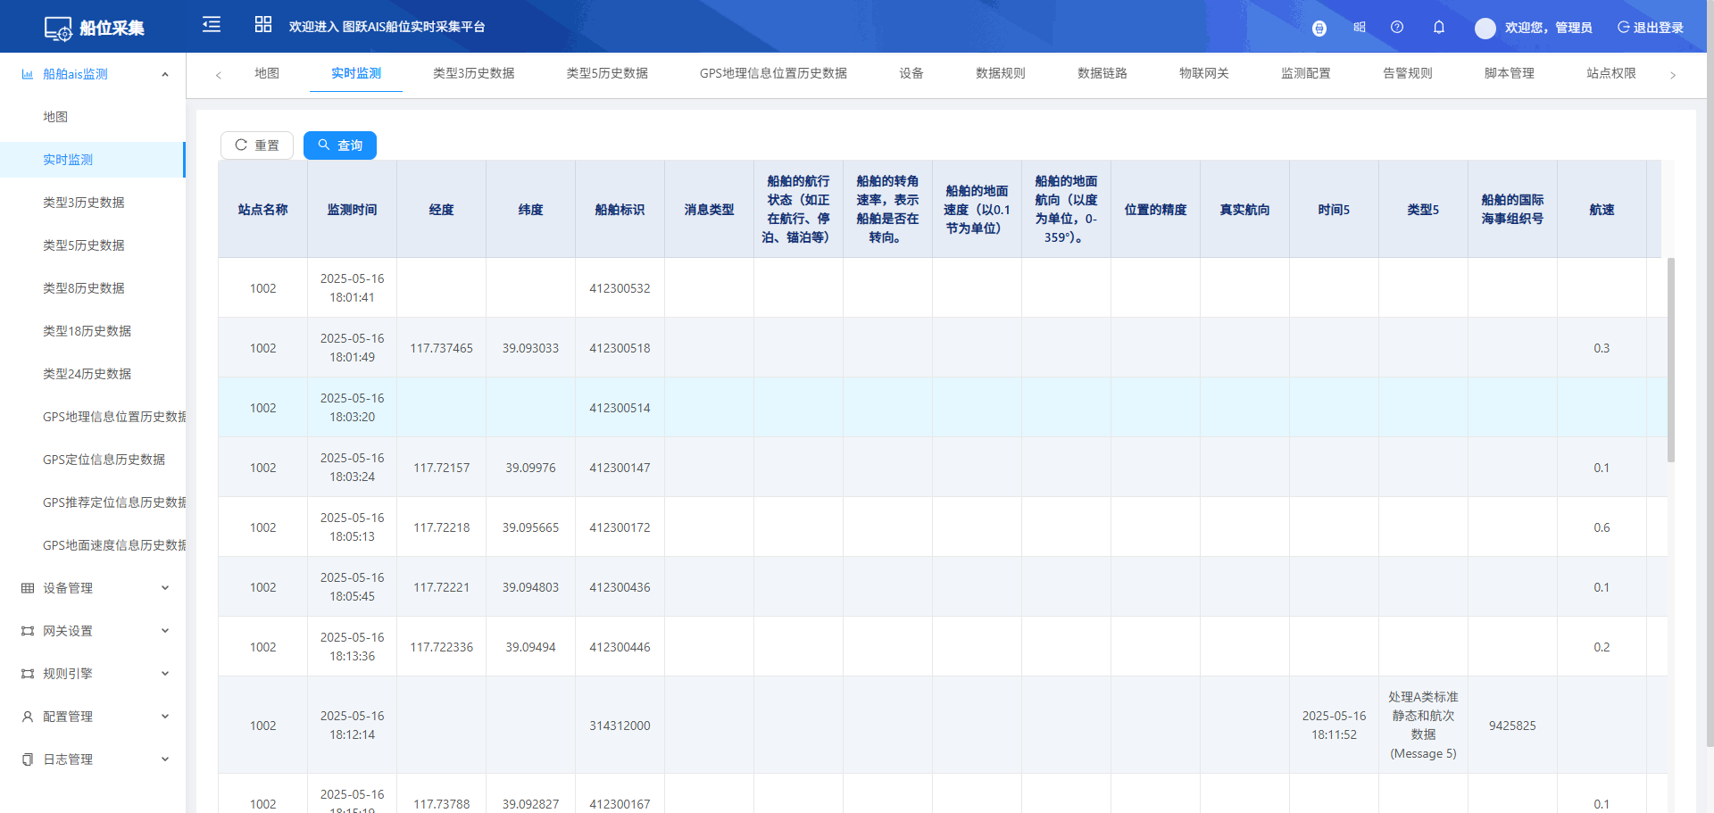The height and width of the screenshot is (813, 1714).
Task: Open the layout icon left of help
Action: [x=1359, y=28]
